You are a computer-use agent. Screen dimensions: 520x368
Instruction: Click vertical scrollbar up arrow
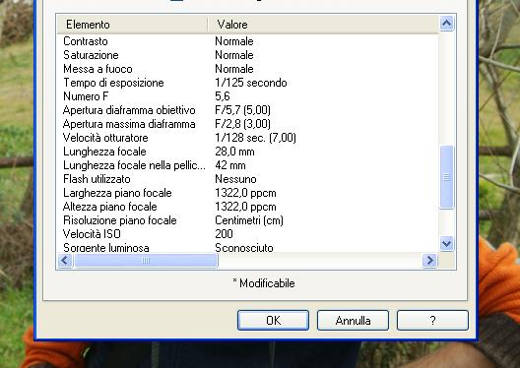click(x=447, y=24)
